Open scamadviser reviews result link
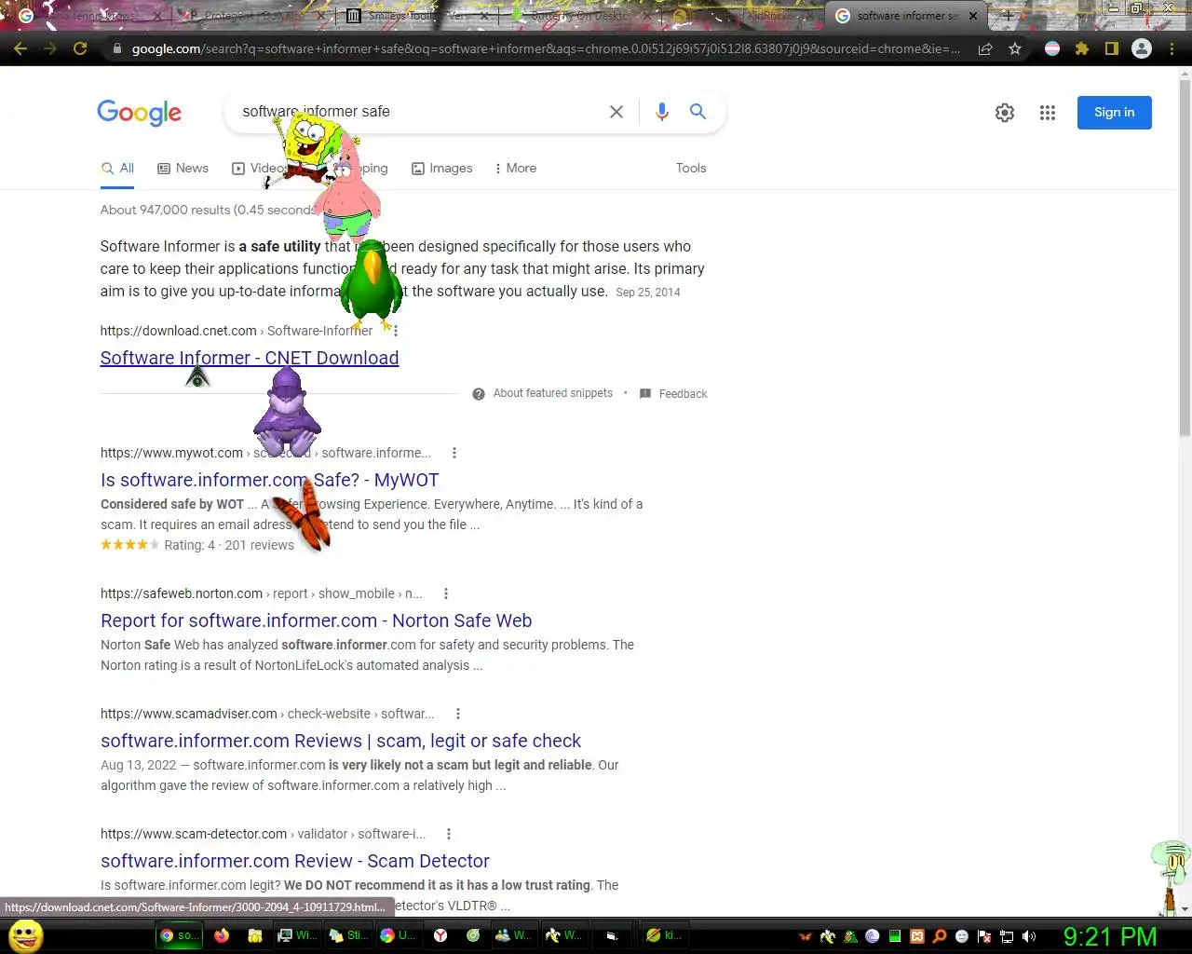The width and height of the screenshot is (1192, 954). click(341, 741)
